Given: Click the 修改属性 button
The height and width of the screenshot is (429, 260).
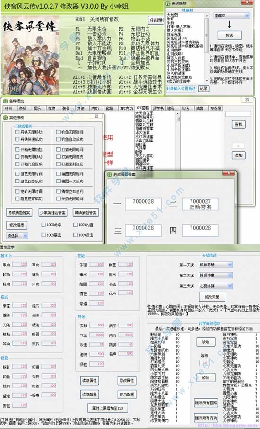Looking at the screenshot, I should click(x=127, y=380).
